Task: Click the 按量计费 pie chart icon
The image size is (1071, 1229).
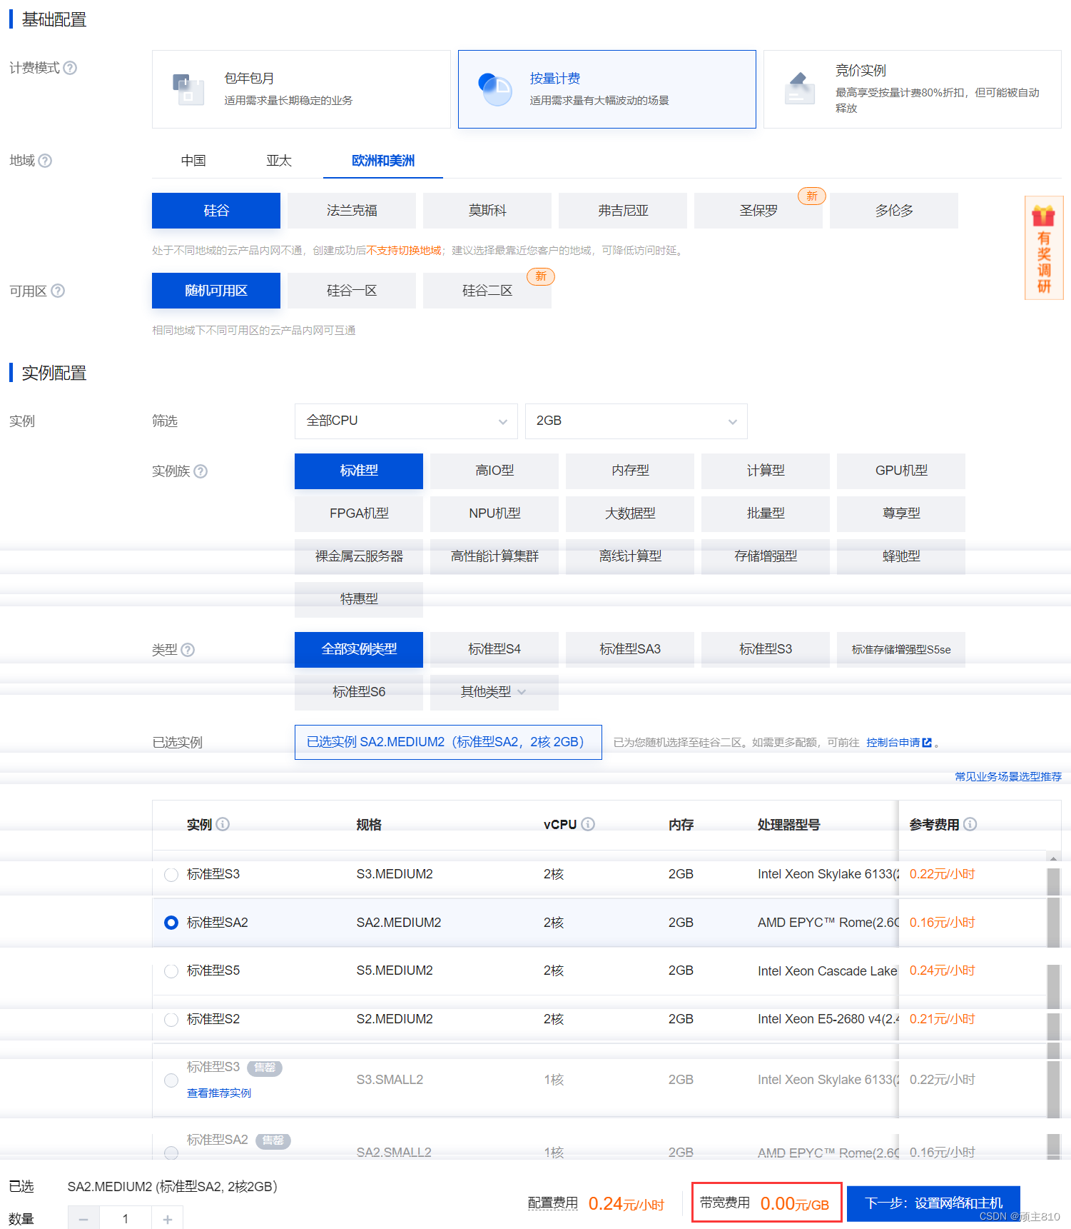Action: pos(494,89)
